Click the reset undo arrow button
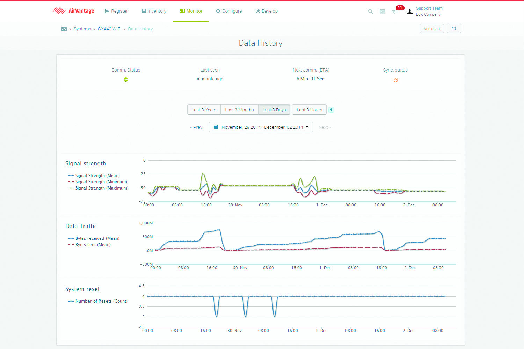Screen dimensions: 524x349 pos(454,29)
